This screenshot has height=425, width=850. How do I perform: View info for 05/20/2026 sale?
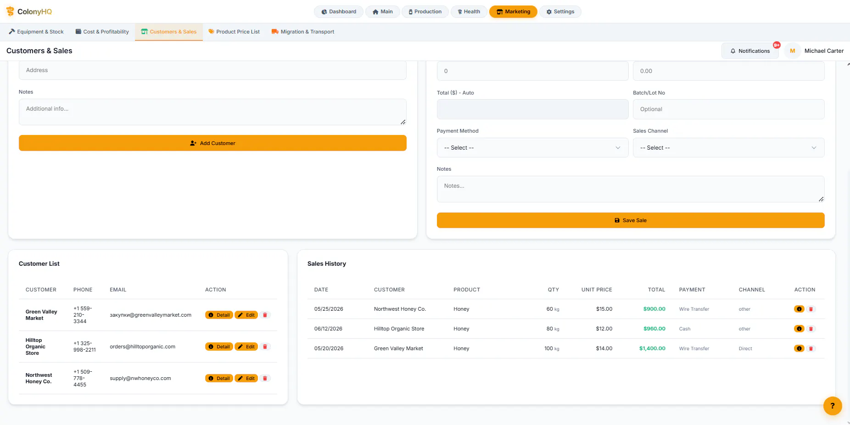(x=799, y=348)
